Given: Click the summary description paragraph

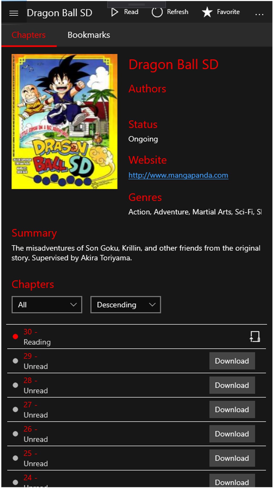Looking at the screenshot, I should pyautogui.click(x=136, y=253).
